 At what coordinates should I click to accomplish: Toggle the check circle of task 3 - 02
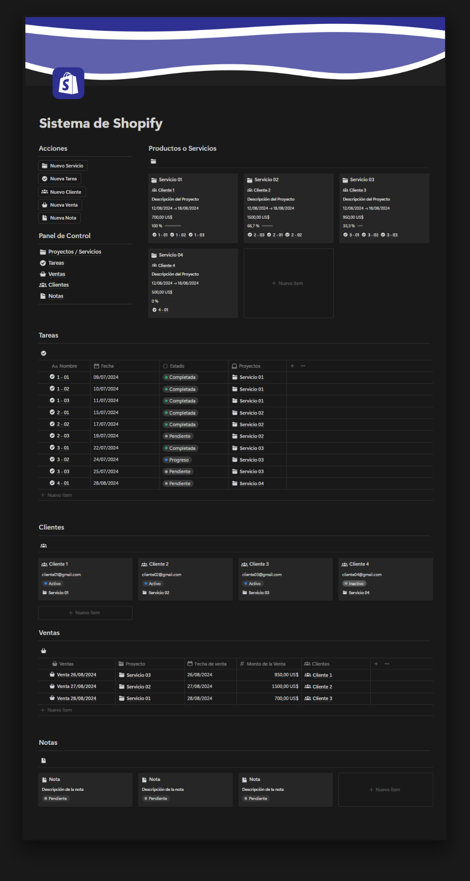pyautogui.click(x=52, y=459)
